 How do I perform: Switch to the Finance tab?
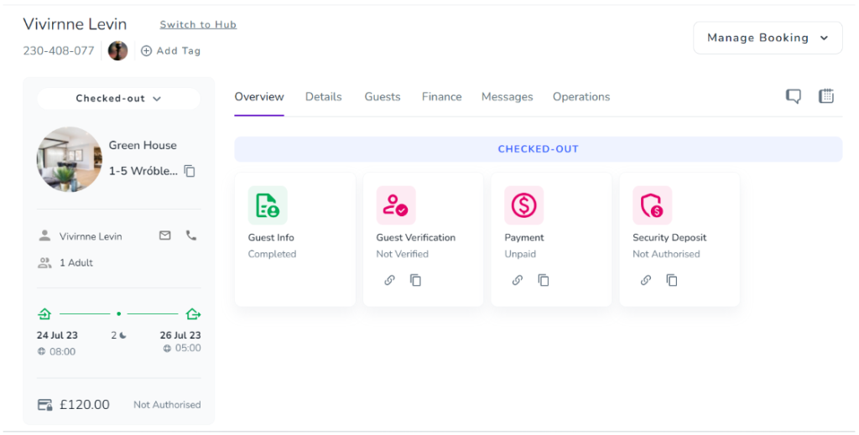441,96
